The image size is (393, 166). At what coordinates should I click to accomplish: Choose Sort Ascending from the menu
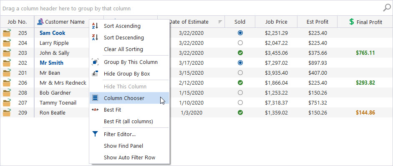click(129, 26)
